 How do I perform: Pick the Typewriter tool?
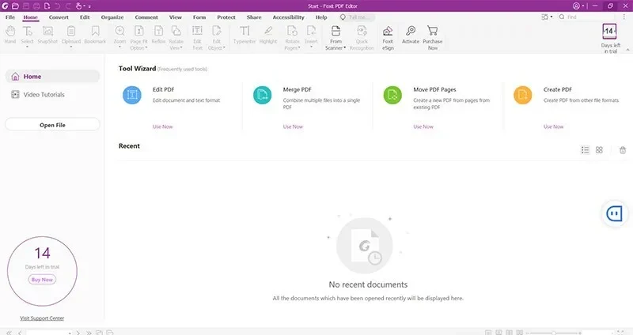click(244, 35)
